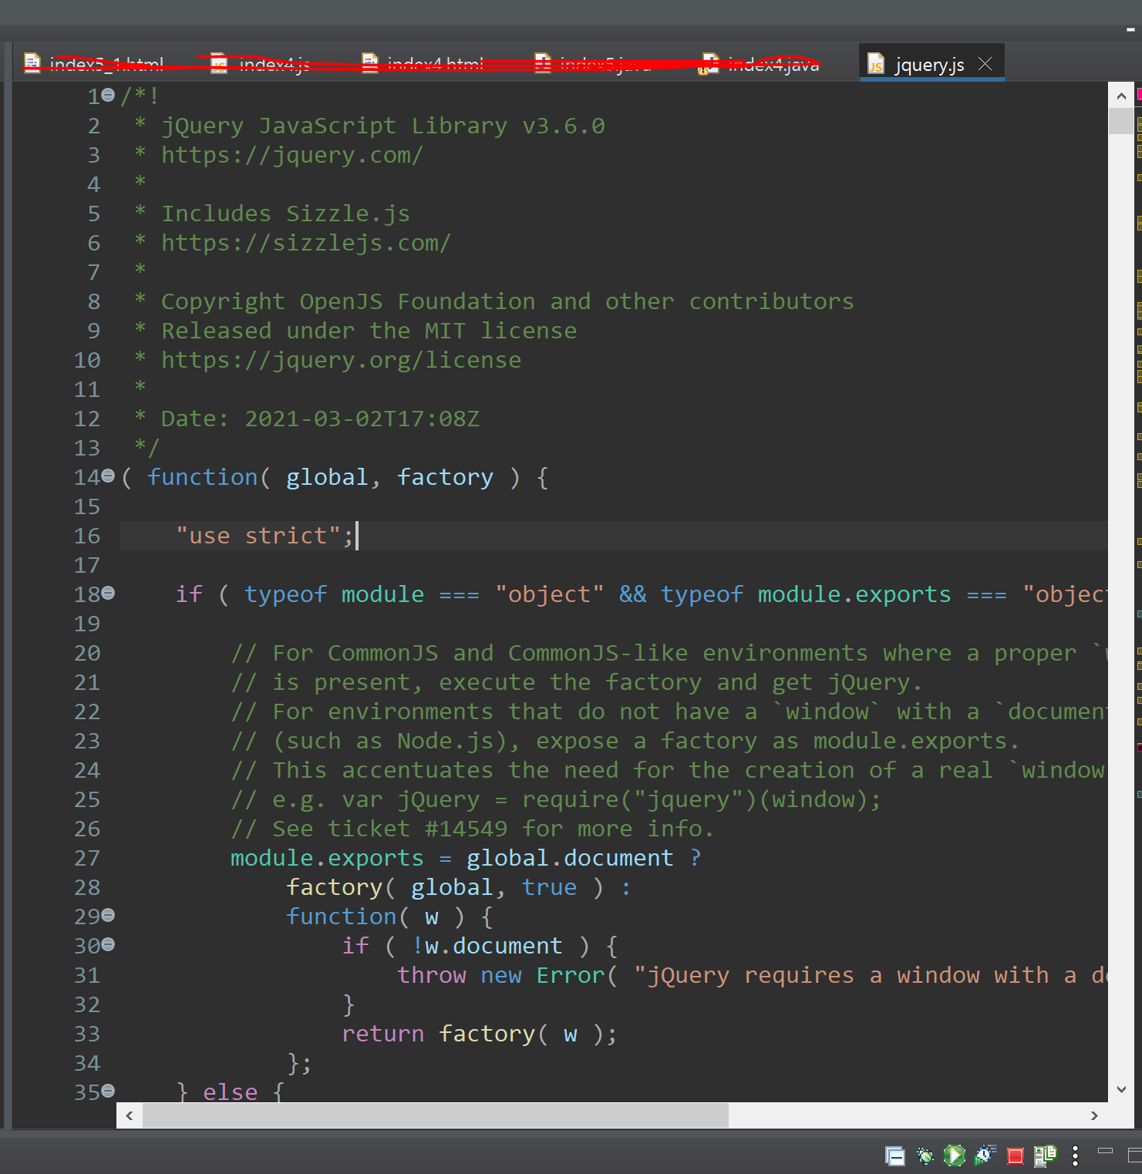Collapse the function fold marker at line 14
1142x1174 pixels.
[x=108, y=476]
